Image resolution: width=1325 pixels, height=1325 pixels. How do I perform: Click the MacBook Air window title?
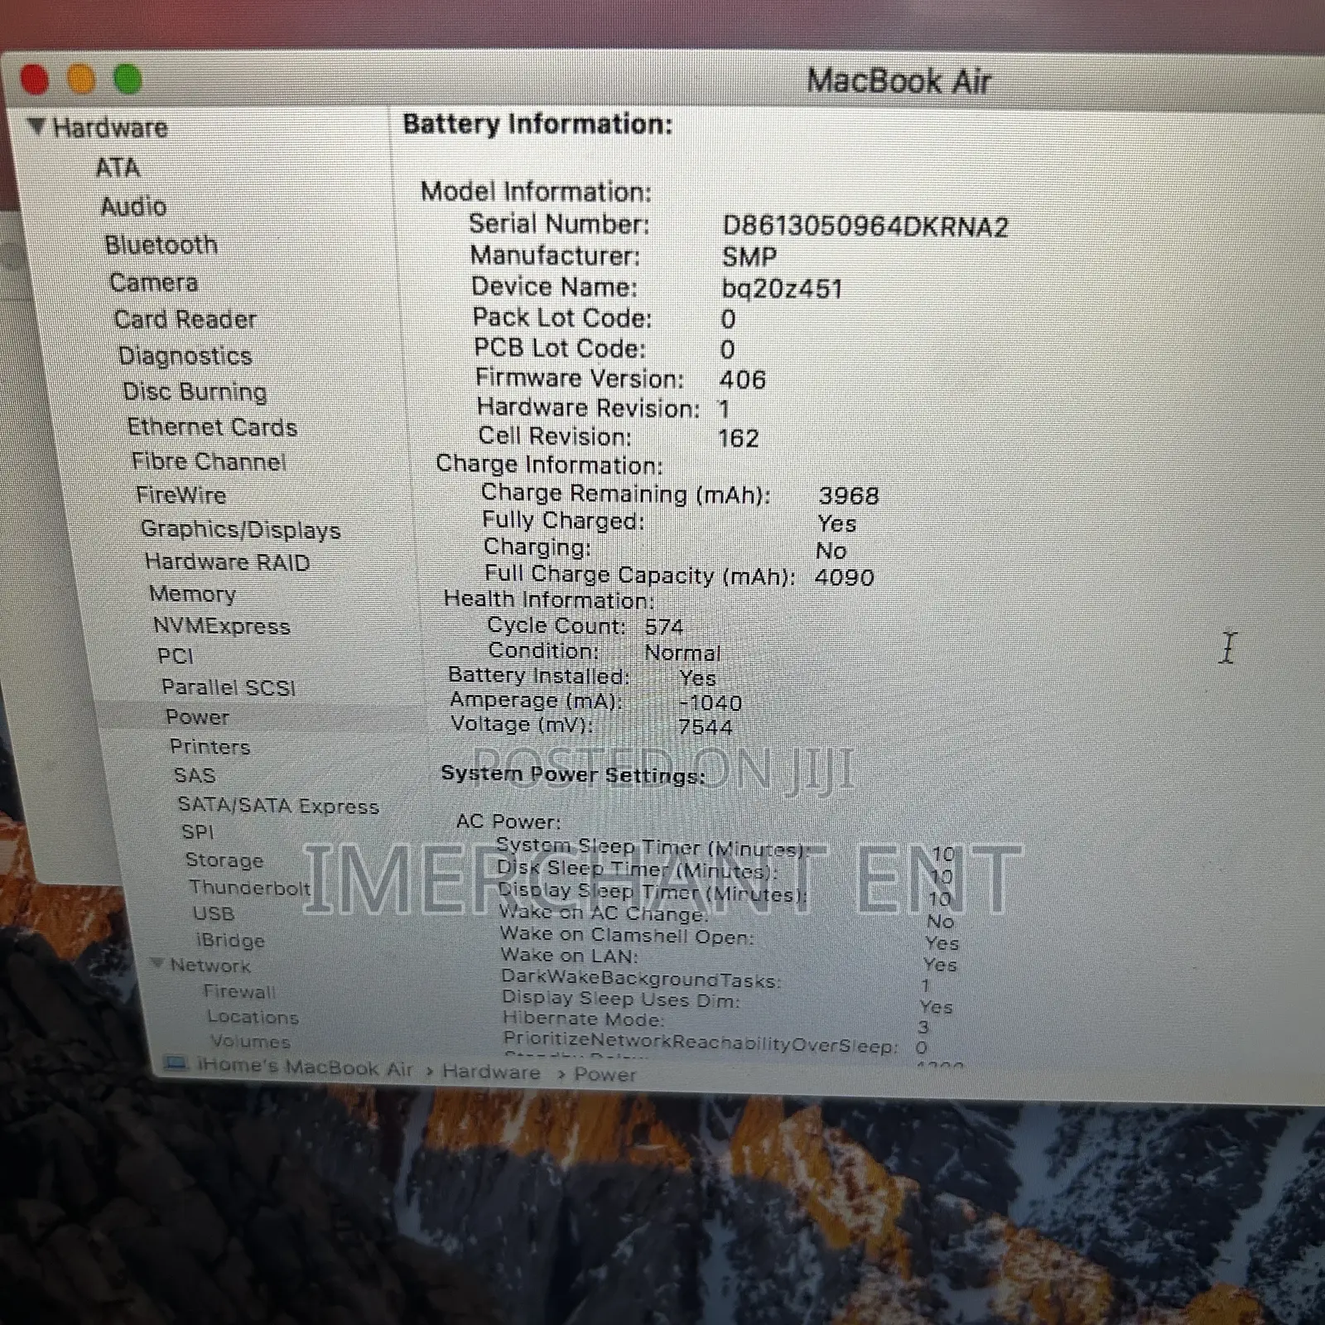[899, 81]
